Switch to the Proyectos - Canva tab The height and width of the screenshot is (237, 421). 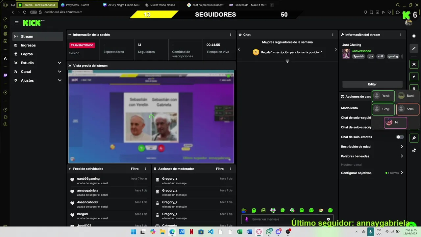click(78, 5)
